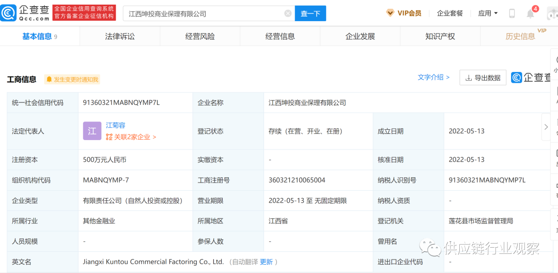
Task: Switch to the 法律诉讼 tab
Action: (120, 36)
